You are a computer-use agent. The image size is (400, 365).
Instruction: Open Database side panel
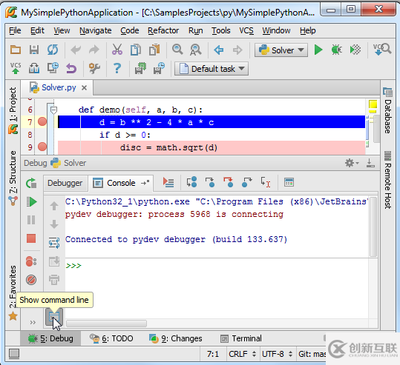click(387, 111)
